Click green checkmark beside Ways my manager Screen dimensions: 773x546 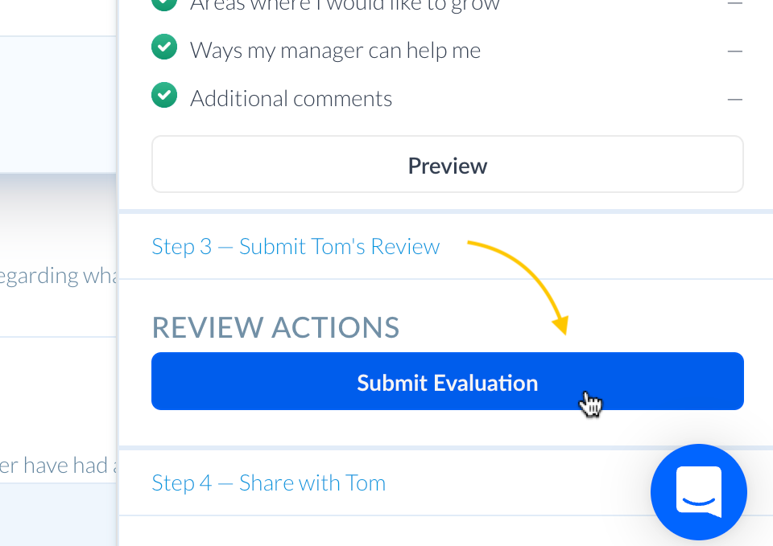point(164,48)
